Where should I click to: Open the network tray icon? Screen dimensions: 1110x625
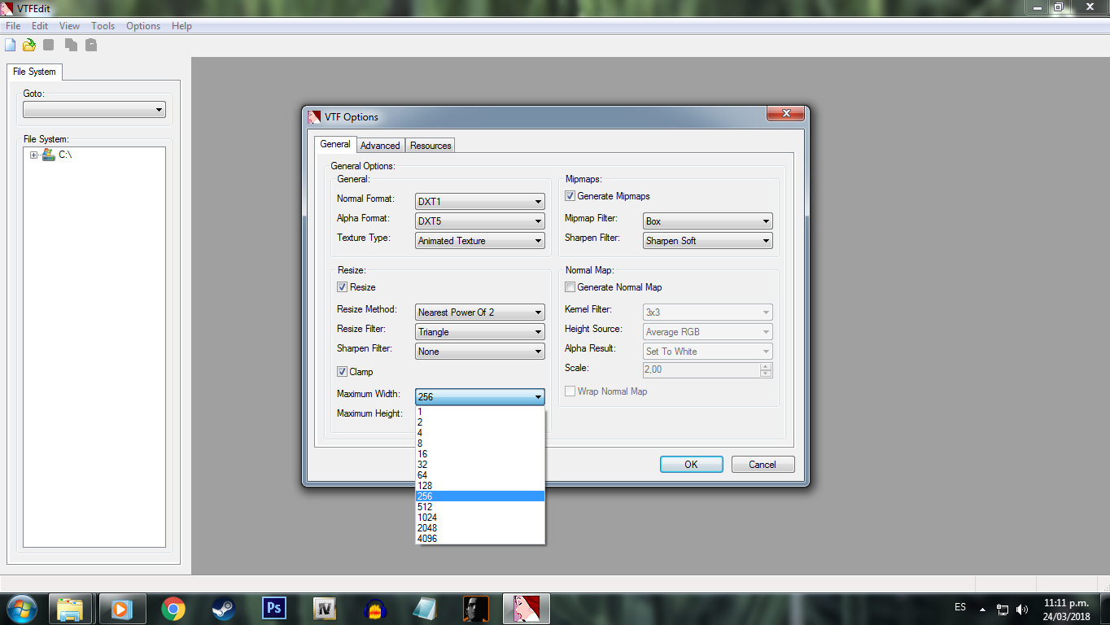pos(1003,609)
